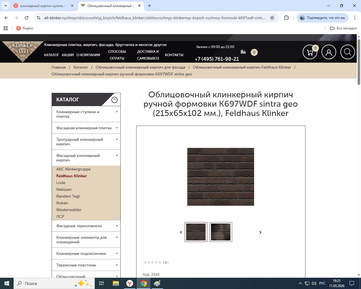Open 'СПОСОБЫ ОПЛАТЫ' menu item
This screenshot has width=361, height=289.
tap(117, 55)
